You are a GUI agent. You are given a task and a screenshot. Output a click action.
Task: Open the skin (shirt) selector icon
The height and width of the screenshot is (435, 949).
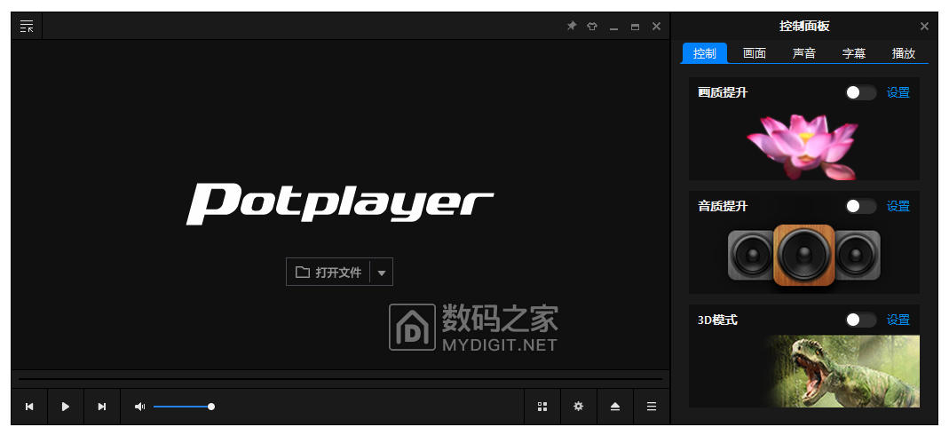[592, 27]
